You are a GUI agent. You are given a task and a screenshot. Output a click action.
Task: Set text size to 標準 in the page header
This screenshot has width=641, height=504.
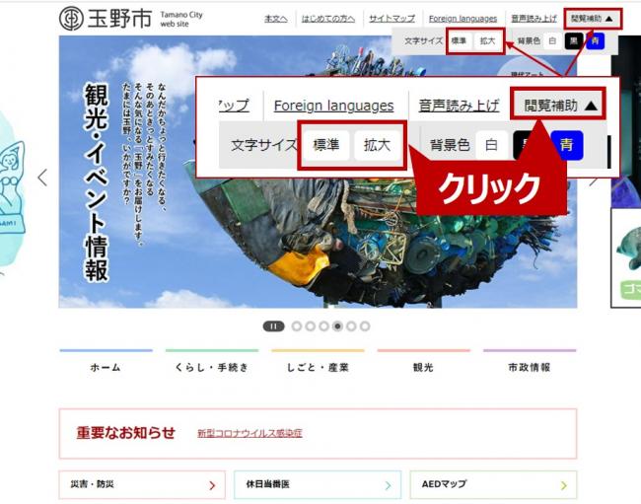point(459,40)
